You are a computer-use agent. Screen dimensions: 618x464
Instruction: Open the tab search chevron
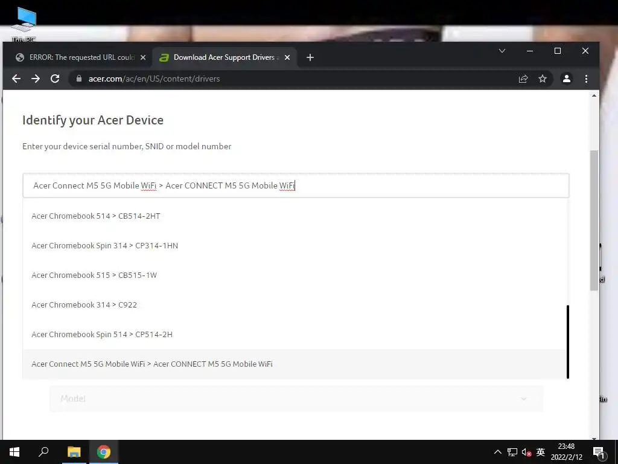502,51
